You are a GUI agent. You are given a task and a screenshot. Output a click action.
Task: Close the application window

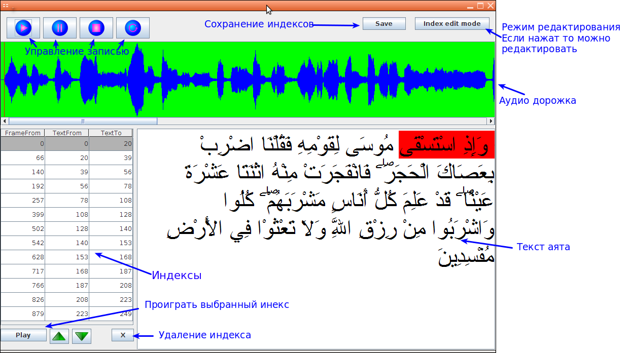pyautogui.click(x=491, y=6)
